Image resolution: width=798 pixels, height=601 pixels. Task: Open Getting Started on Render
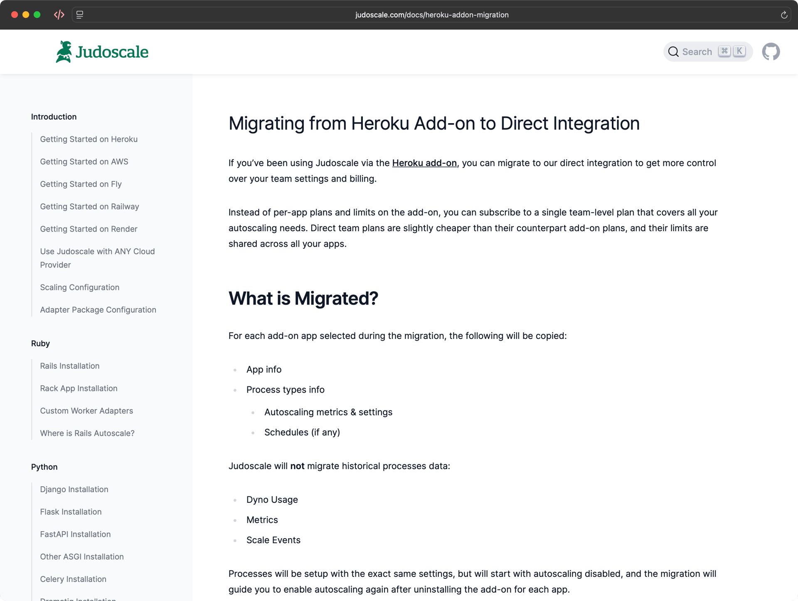coord(89,229)
